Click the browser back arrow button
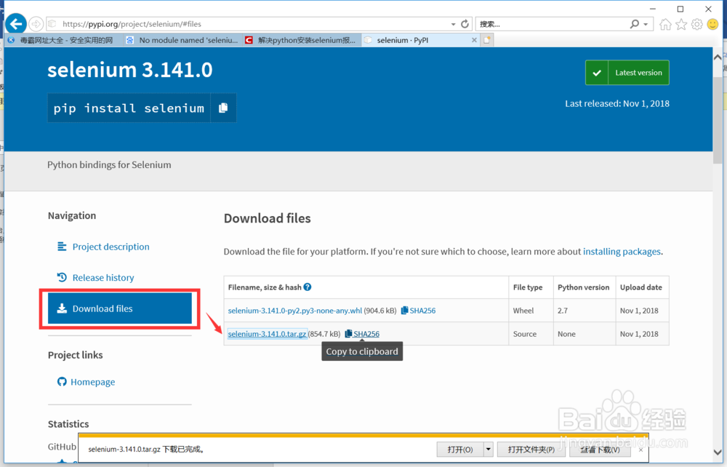The image size is (727, 467). [x=16, y=24]
